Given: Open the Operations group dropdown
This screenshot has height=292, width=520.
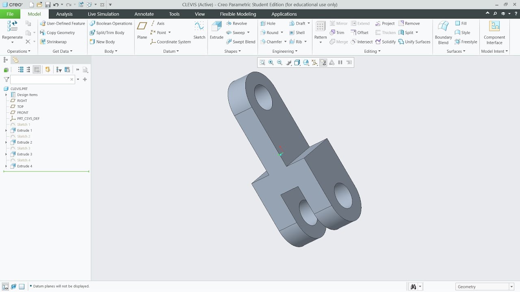Looking at the screenshot, I should 19,51.
